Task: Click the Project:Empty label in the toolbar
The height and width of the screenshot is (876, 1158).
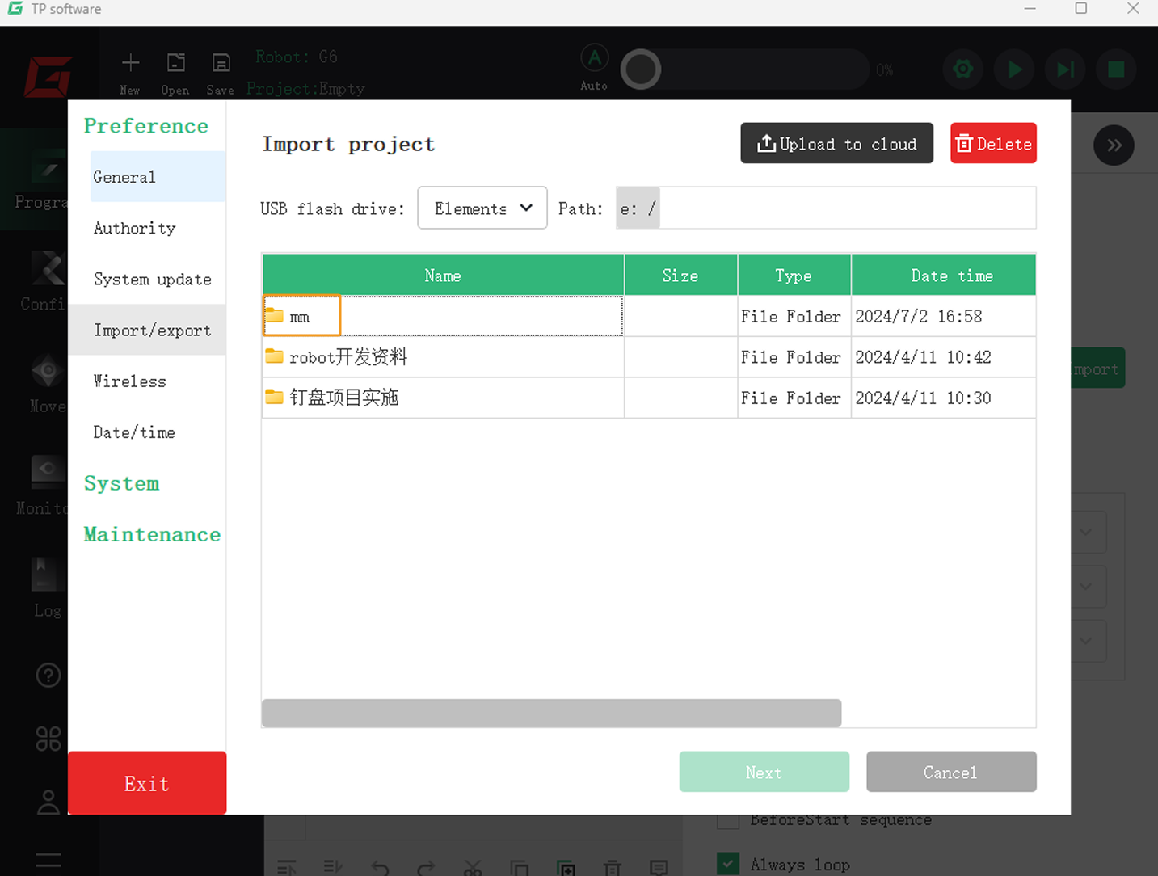Action: (305, 88)
